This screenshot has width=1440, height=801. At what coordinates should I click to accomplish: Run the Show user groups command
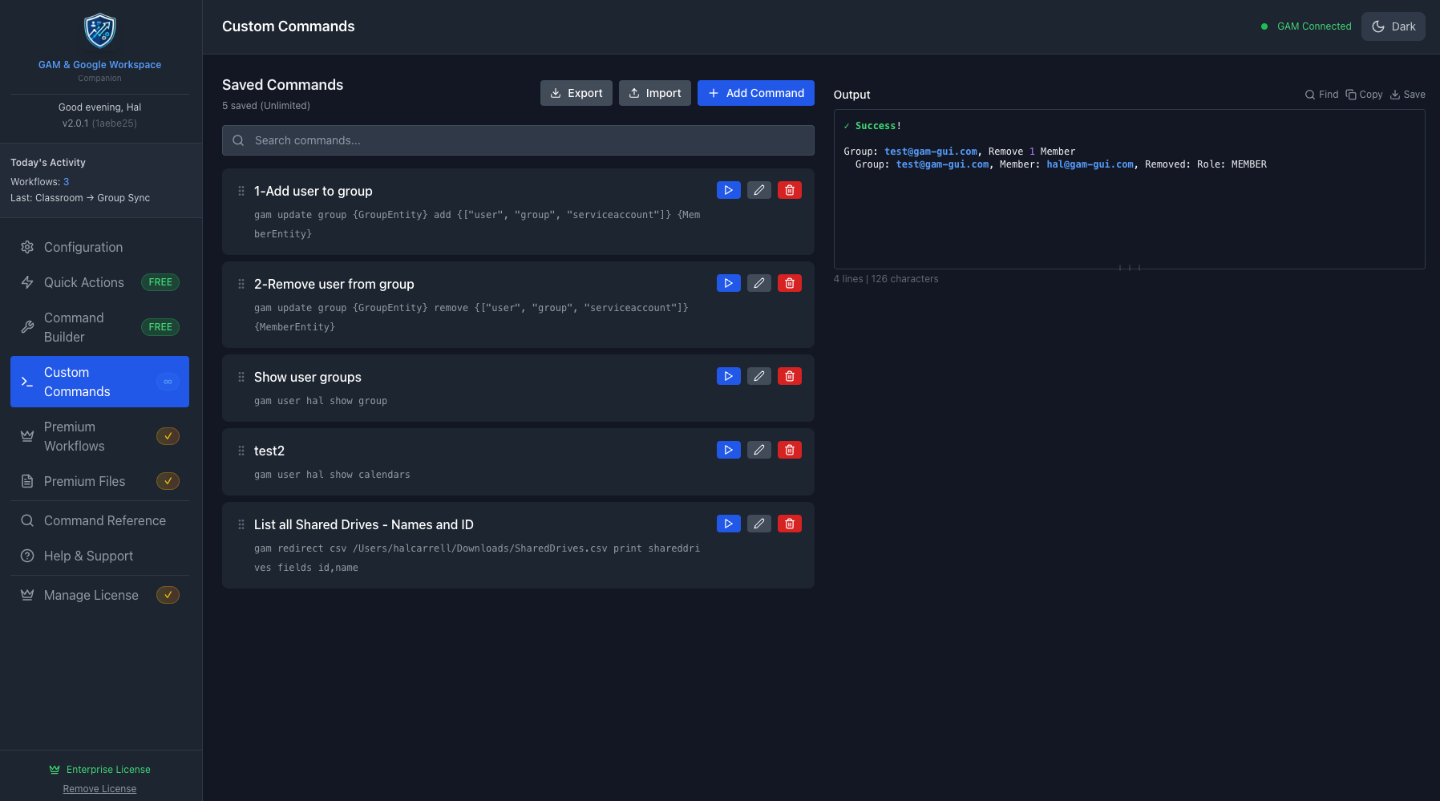tap(728, 376)
